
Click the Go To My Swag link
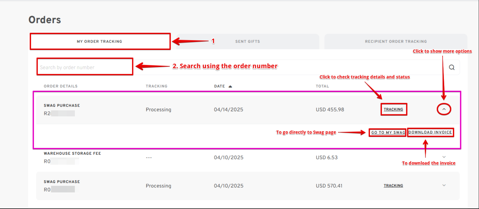388,132
